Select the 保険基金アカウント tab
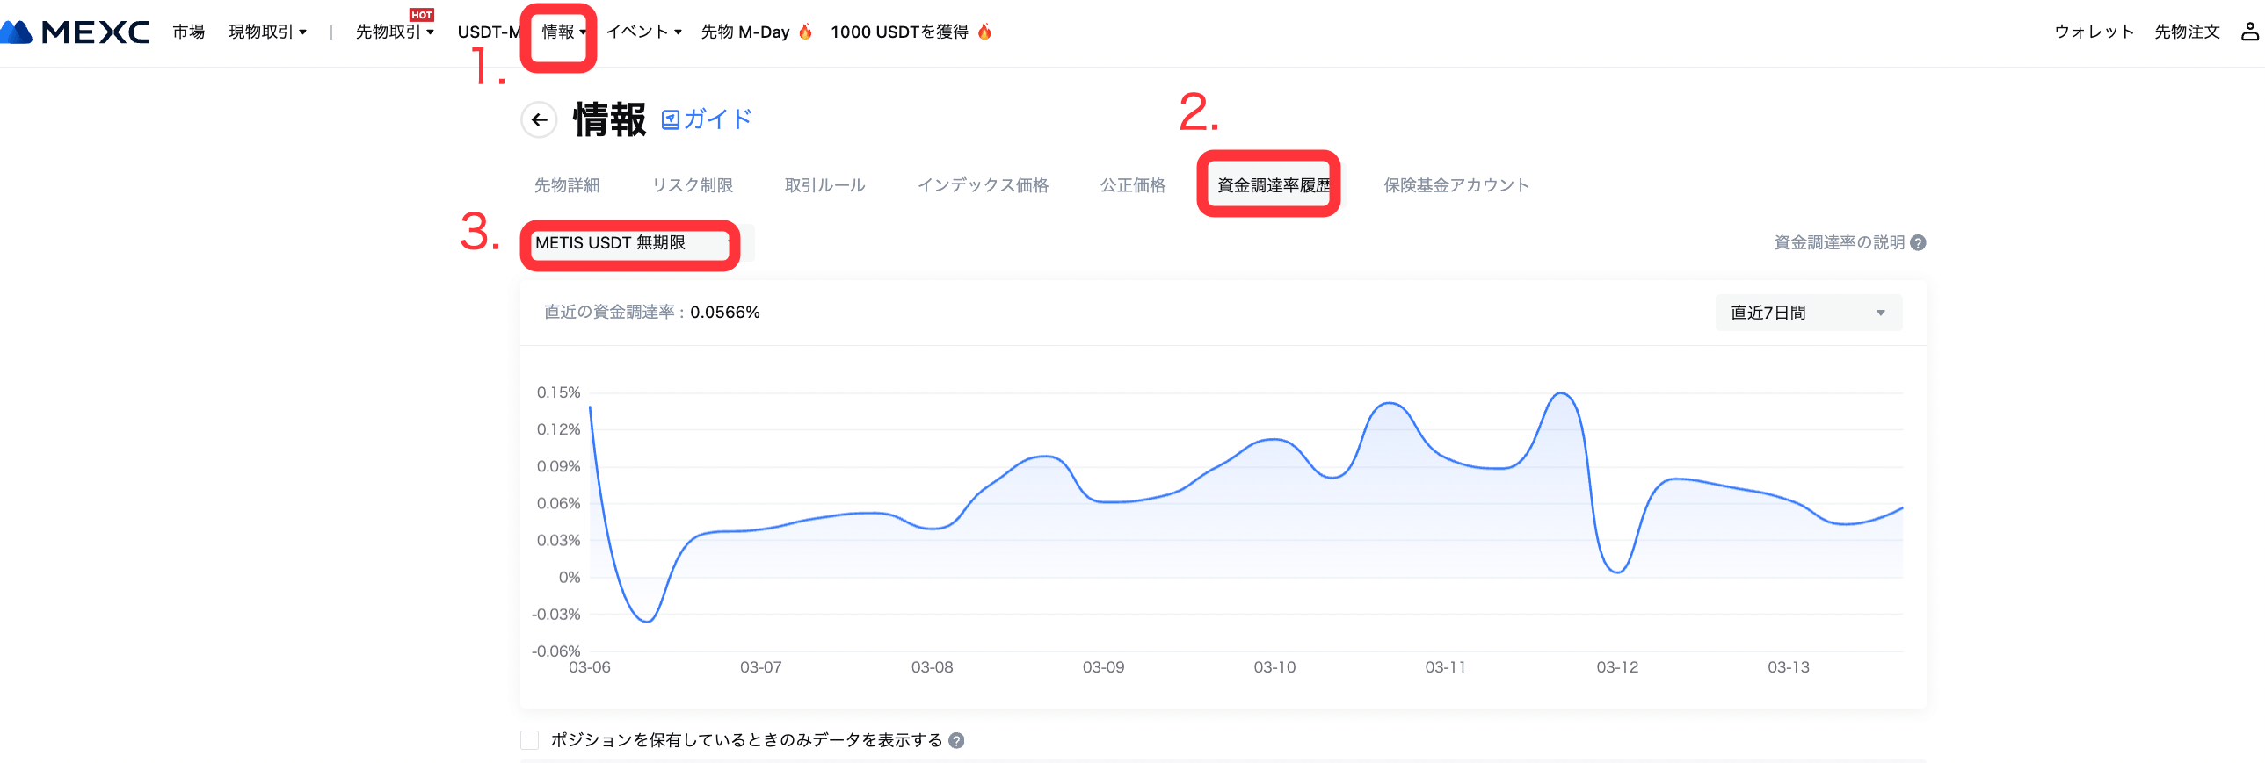Screen dimensions: 2265x763 (1456, 185)
